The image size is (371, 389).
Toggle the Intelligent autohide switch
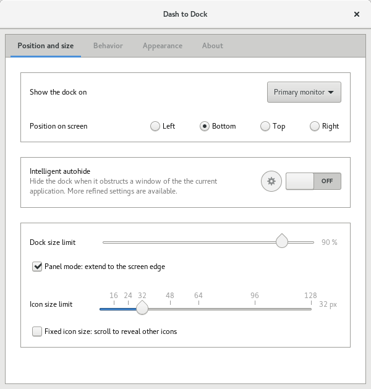(313, 181)
